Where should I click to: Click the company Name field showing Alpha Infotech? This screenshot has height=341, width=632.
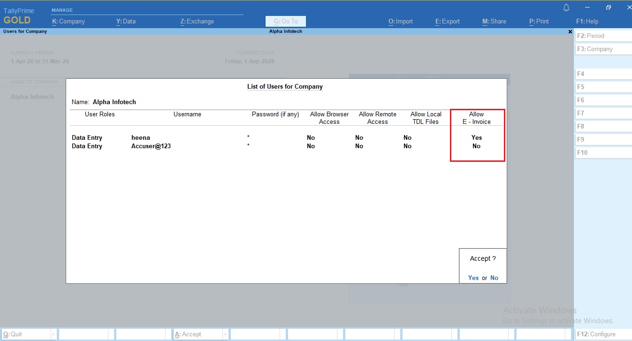point(114,102)
